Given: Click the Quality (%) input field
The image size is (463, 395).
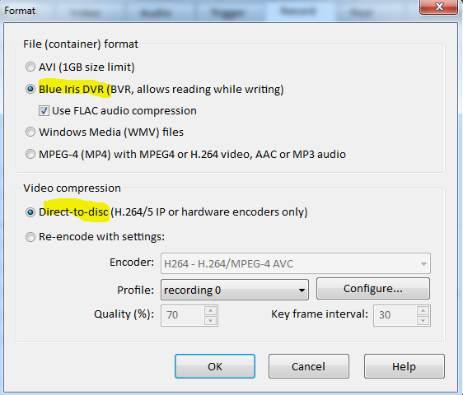Looking at the screenshot, I should 182,315.
